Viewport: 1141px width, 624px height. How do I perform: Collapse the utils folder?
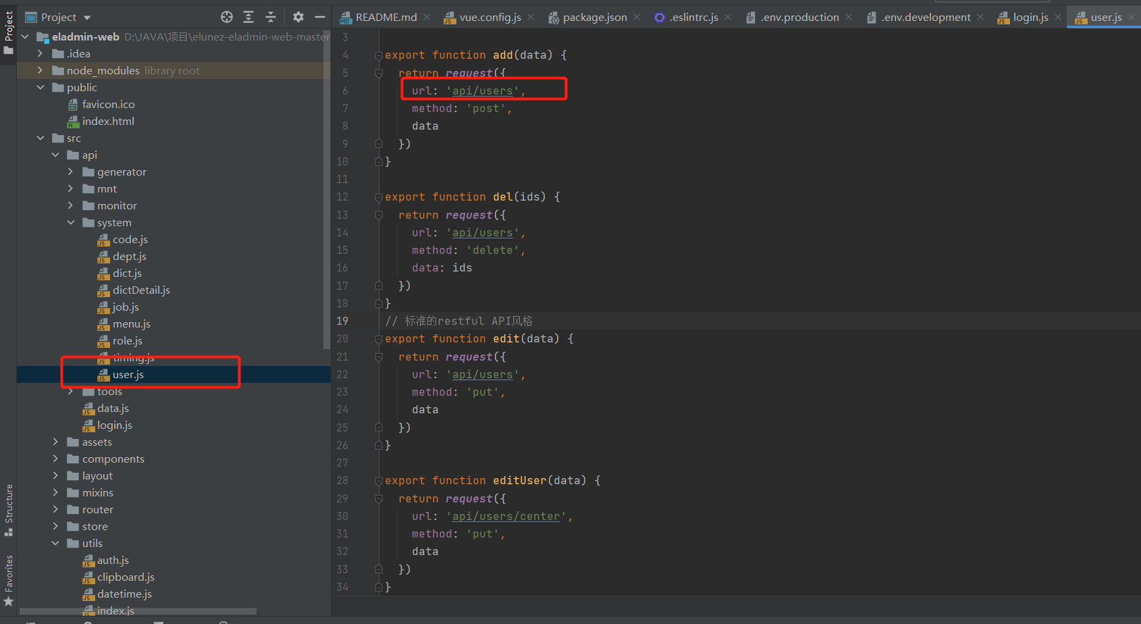click(55, 543)
